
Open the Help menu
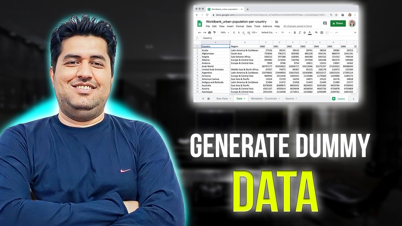pos(277,26)
